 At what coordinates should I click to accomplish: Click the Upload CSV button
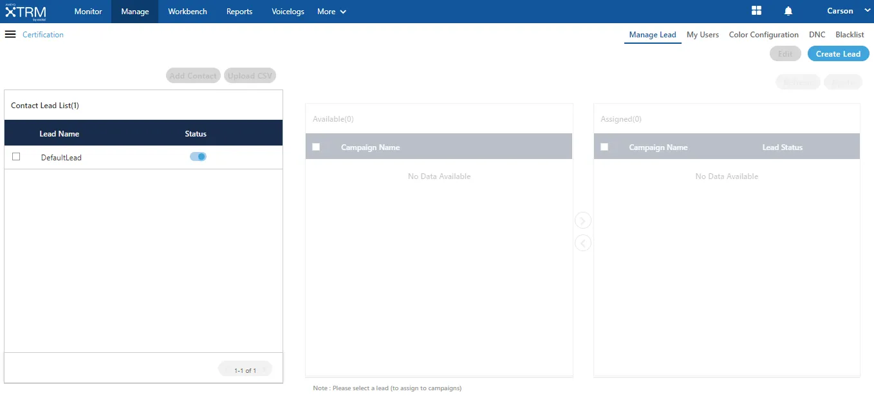pos(250,75)
